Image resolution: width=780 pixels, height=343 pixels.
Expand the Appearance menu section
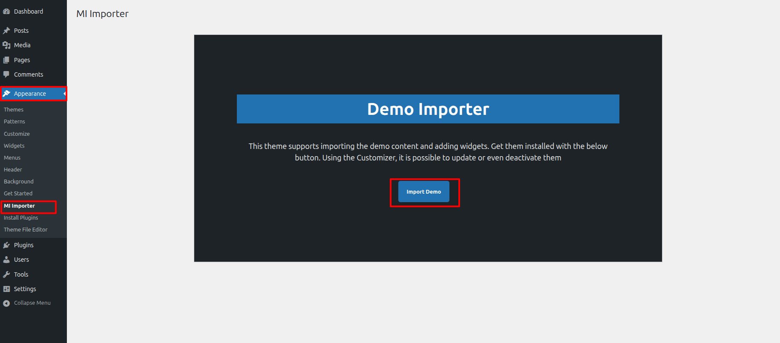pos(30,94)
